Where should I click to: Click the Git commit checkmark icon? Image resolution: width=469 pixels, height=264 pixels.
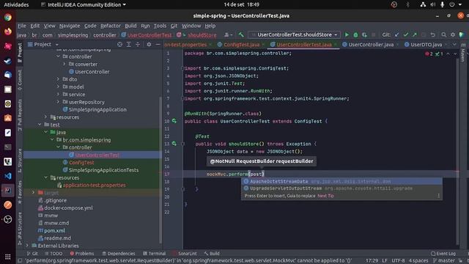405,34
